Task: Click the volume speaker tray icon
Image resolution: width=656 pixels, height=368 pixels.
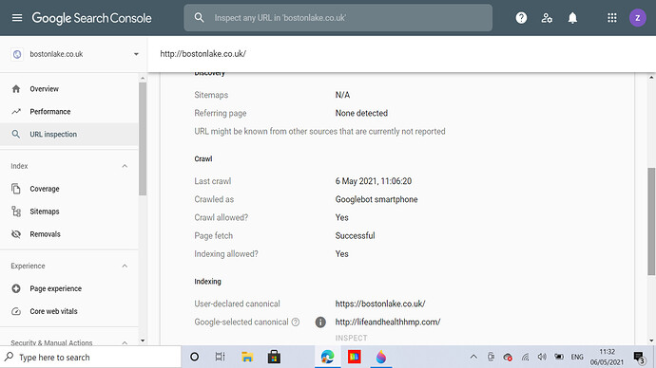Action: click(x=542, y=357)
